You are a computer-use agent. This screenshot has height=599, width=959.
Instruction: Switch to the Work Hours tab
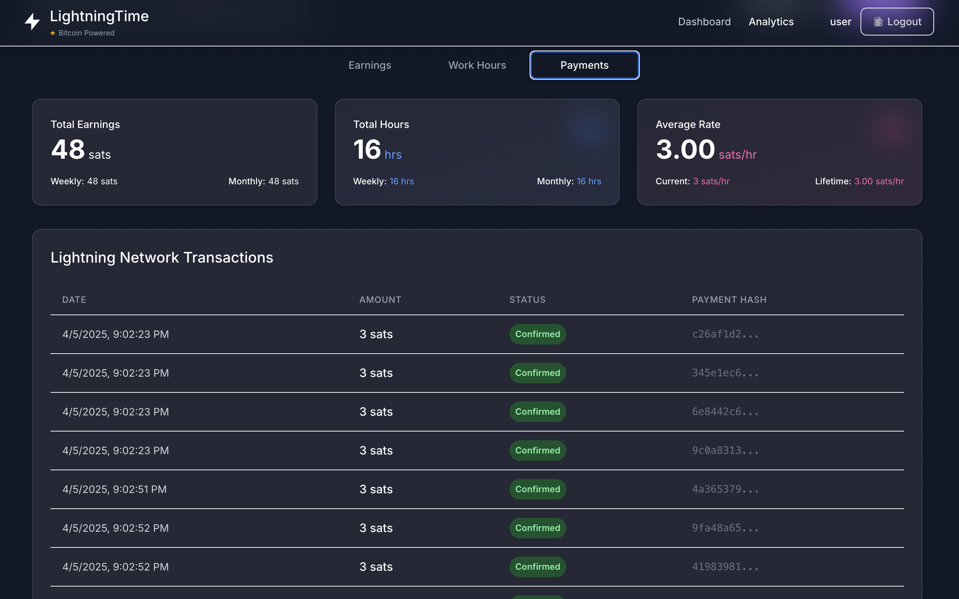[x=477, y=65]
